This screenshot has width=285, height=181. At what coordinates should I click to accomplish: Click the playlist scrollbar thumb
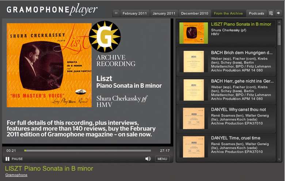tap(279, 35)
